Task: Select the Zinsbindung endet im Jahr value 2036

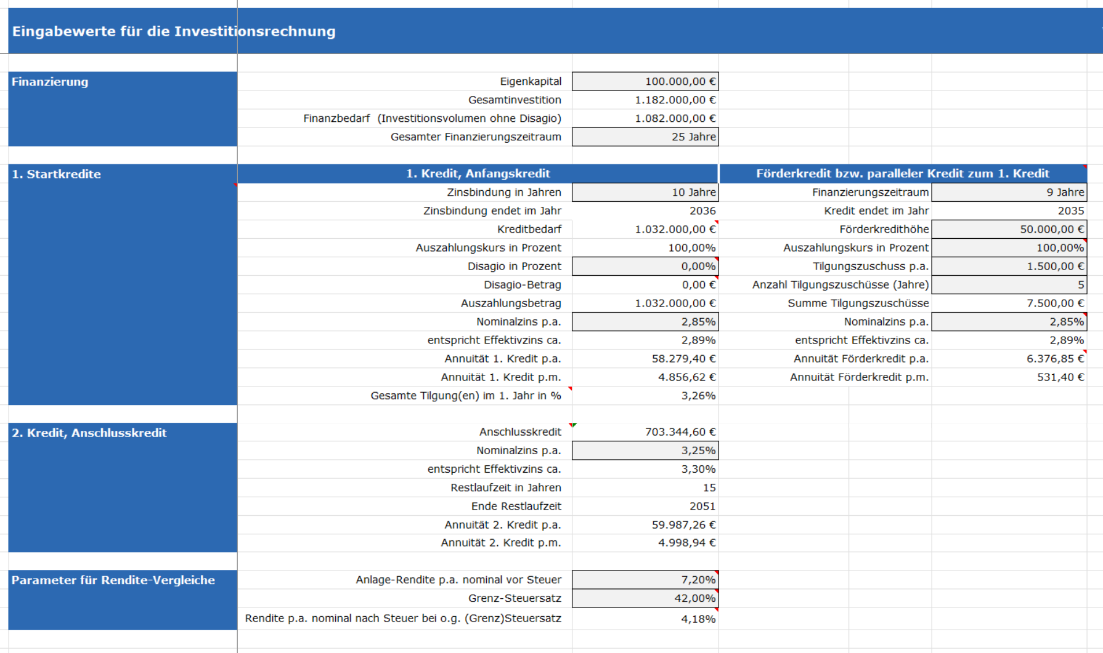Action: coord(702,210)
